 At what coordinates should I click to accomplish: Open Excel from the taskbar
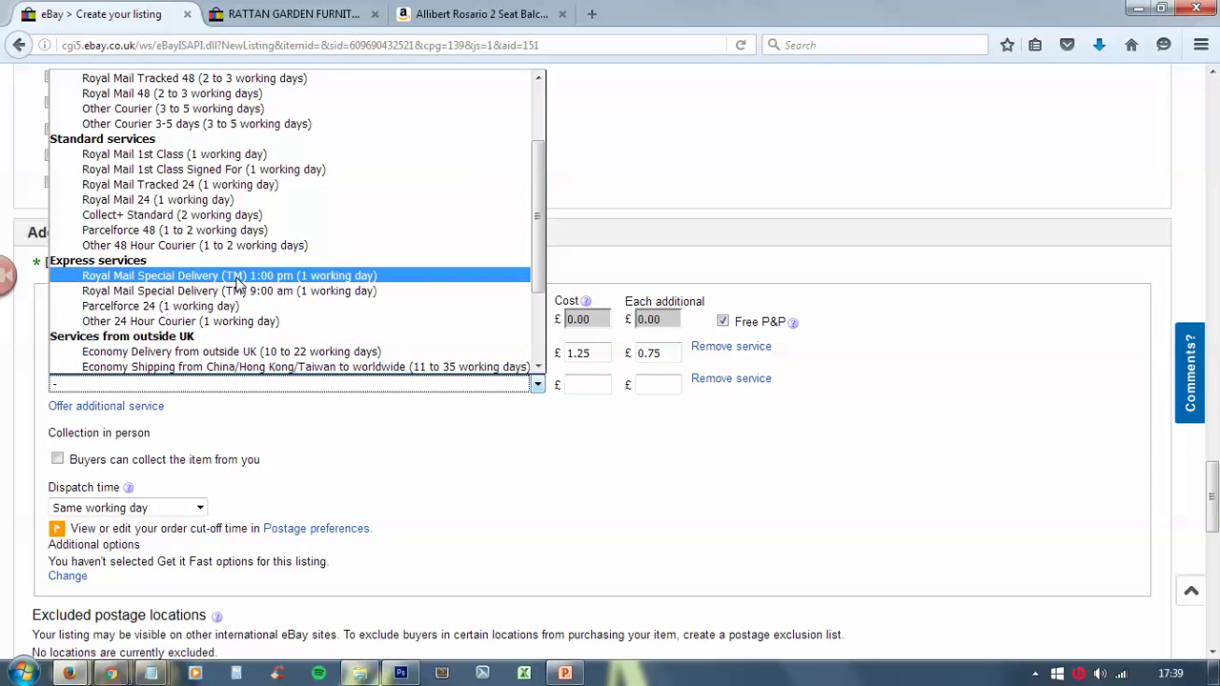[524, 673]
